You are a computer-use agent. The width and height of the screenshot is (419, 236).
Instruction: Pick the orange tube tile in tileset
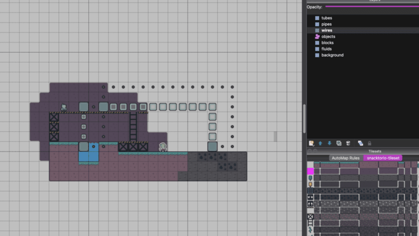[310, 184]
